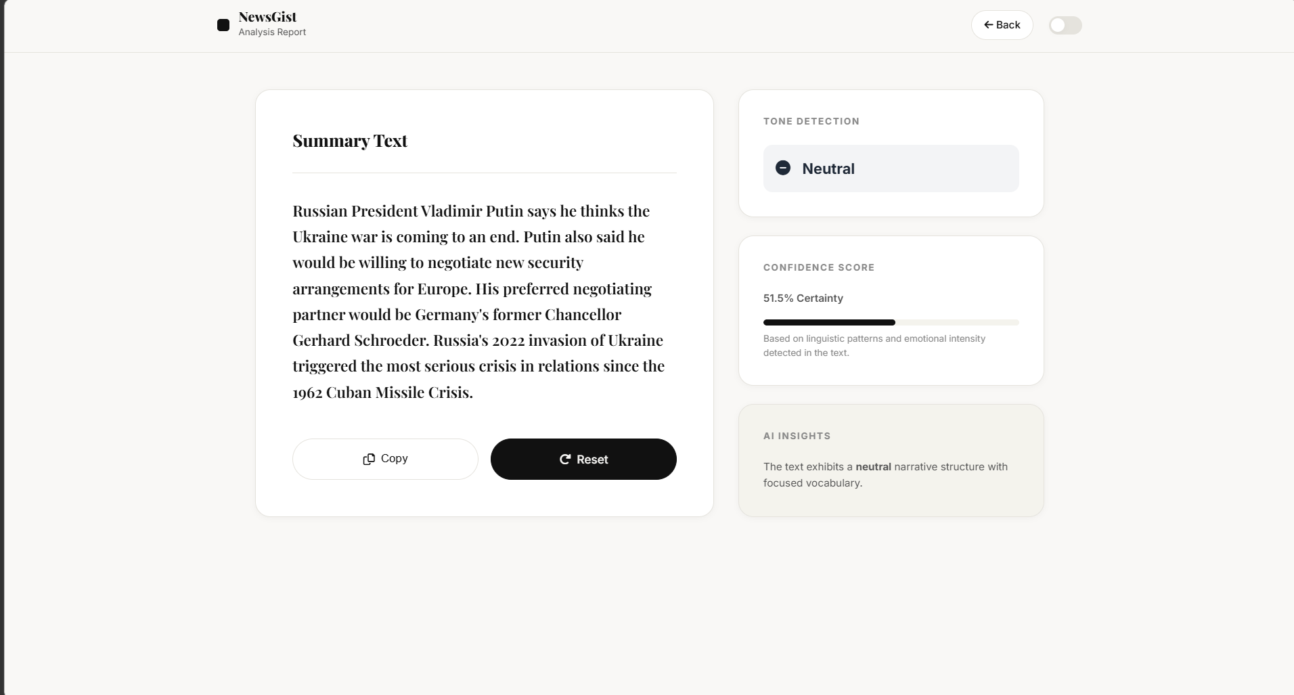Toggle the theme switch in header
Screen dimensions: 1294x695
(x=1065, y=26)
